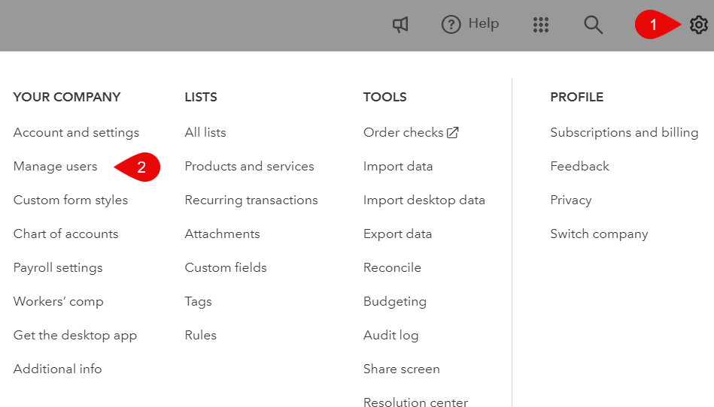Image resolution: width=714 pixels, height=407 pixels.
Task: Open Additional info
Action: click(x=57, y=369)
